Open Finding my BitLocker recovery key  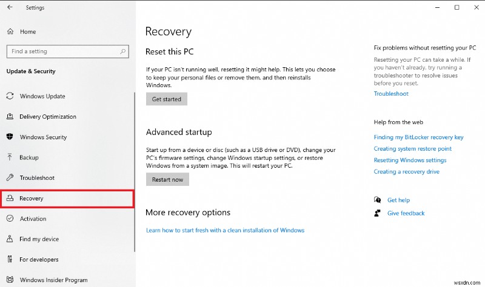click(418, 137)
